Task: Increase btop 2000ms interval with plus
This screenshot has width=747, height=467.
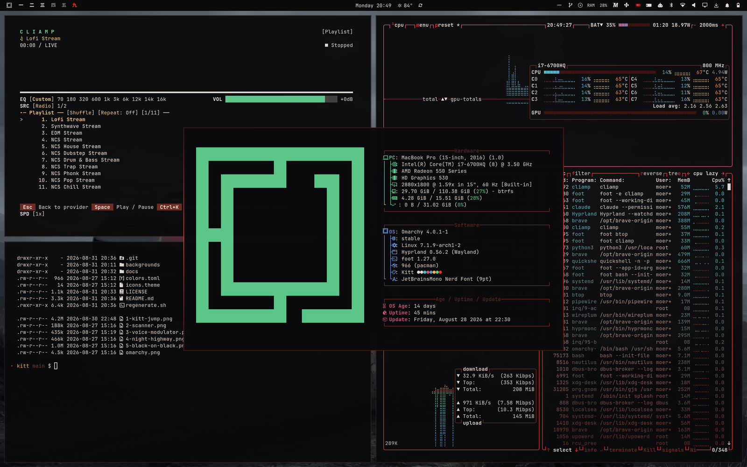Action: pyautogui.click(x=723, y=25)
